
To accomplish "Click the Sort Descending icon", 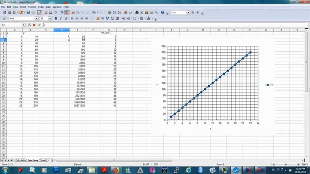I will coord(119,13).
